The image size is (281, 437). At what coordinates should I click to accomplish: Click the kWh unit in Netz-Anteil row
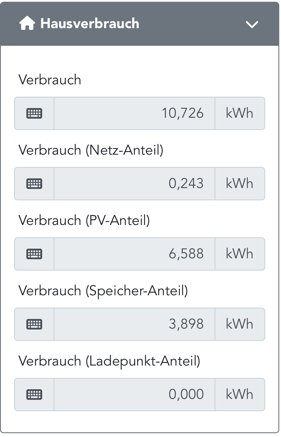[240, 184]
